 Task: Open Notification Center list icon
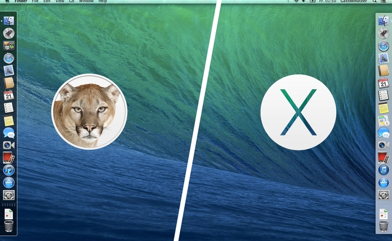(383, 1)
